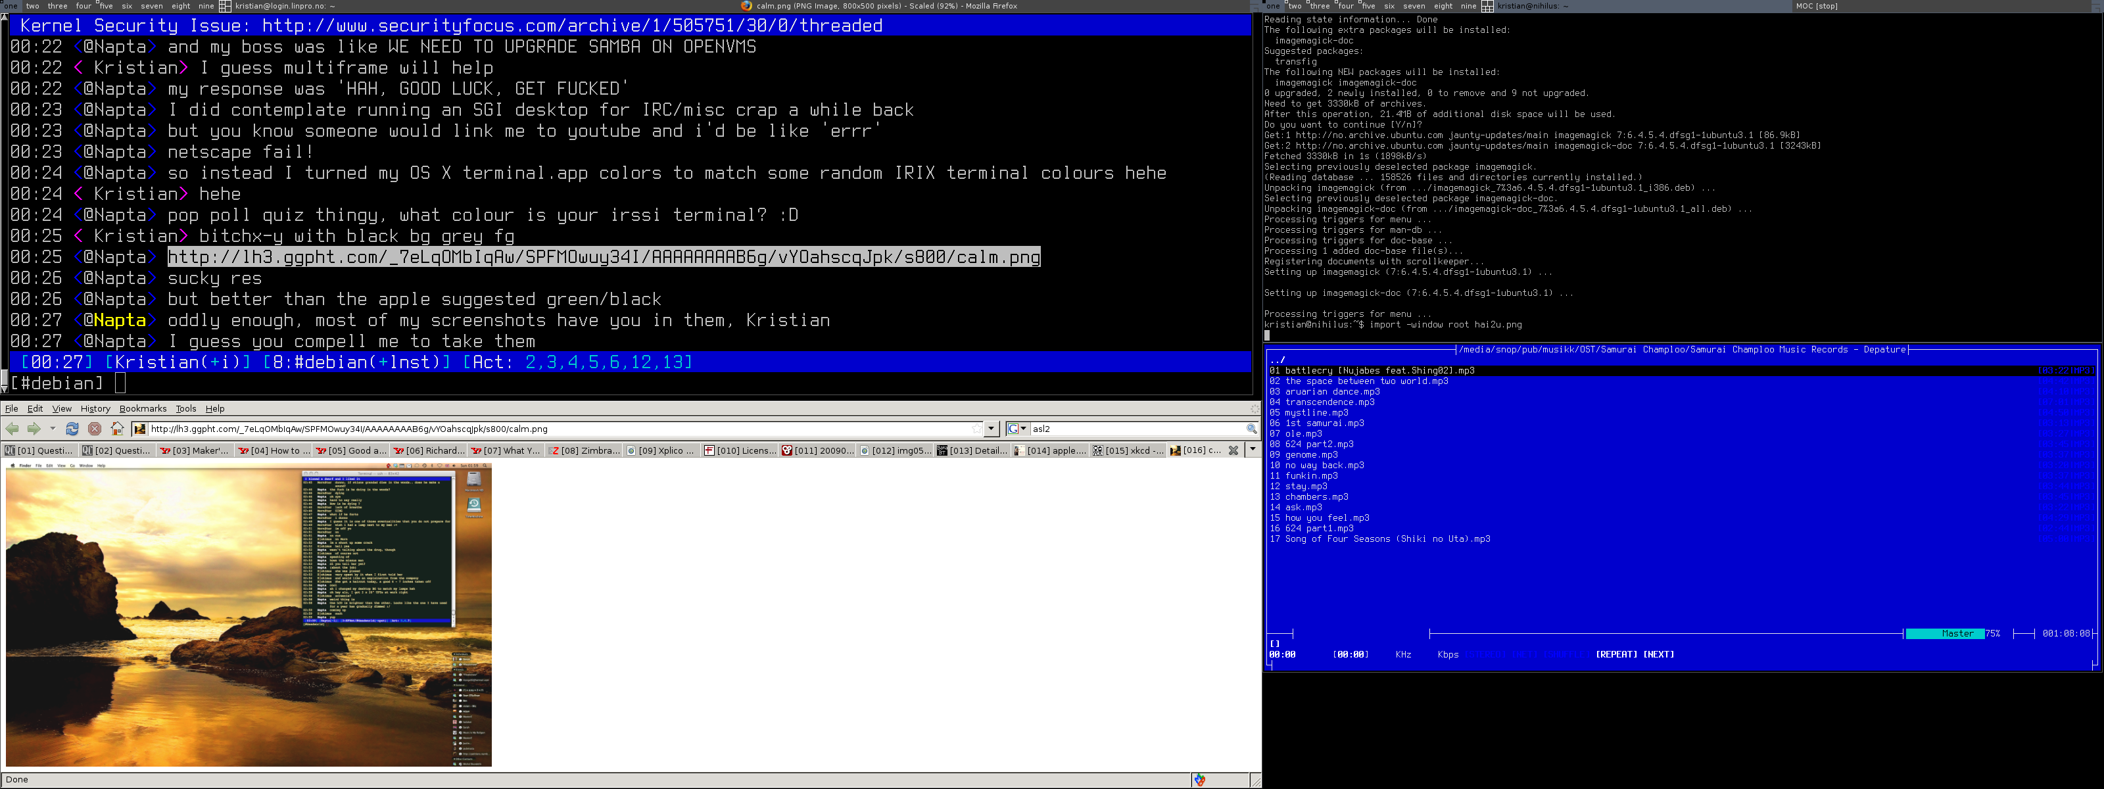Image resolution: width=2104 pixels, height=789 pixels.
Task: Click the highlighted calm.png link in irssi
Action: pos(604,257)
